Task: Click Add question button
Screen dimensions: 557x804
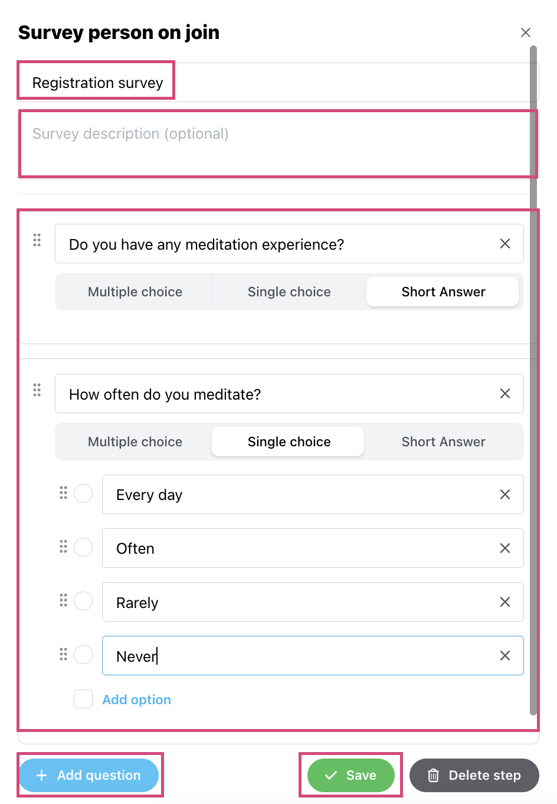Action: (x=89, y=775)
